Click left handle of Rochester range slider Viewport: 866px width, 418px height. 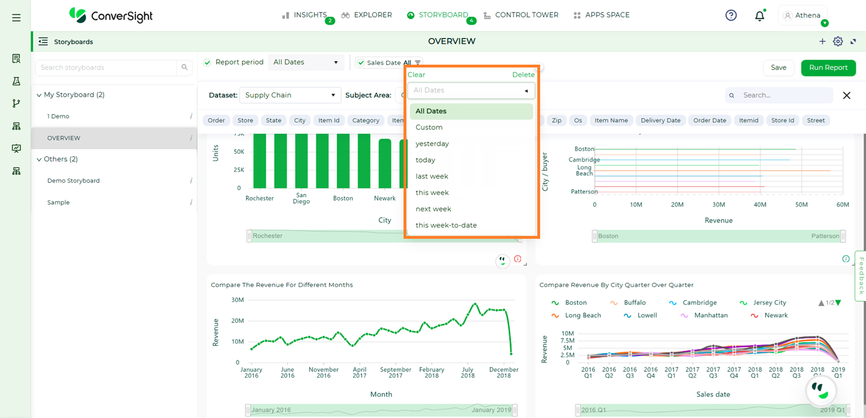249,236
